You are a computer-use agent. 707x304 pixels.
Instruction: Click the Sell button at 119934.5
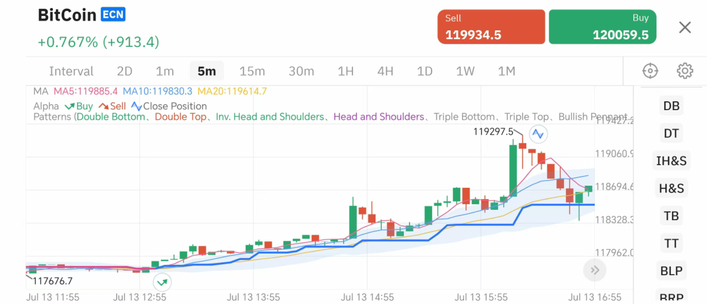pos(491,27)
